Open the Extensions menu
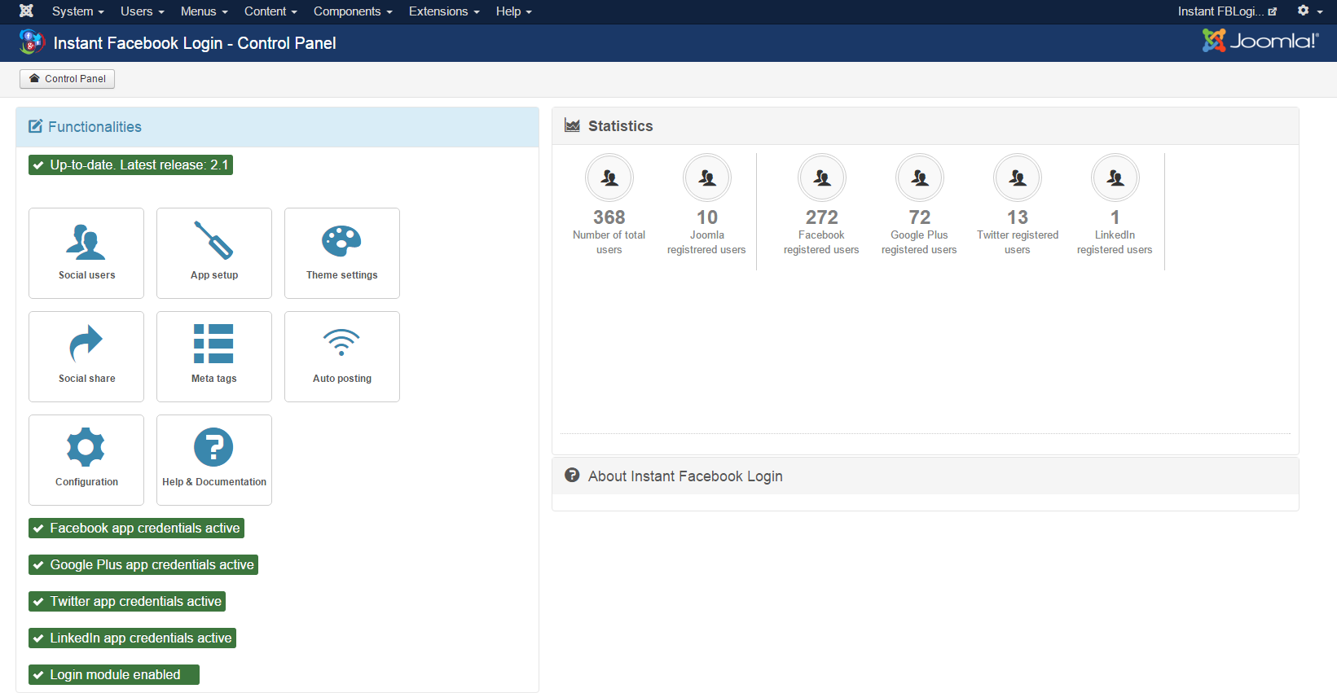This screenshot has height=693, width=1337. pyautogui.click(x=444, y=11)
